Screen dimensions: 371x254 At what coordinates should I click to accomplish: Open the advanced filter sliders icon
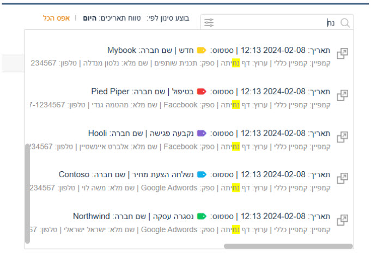(209, 22)
